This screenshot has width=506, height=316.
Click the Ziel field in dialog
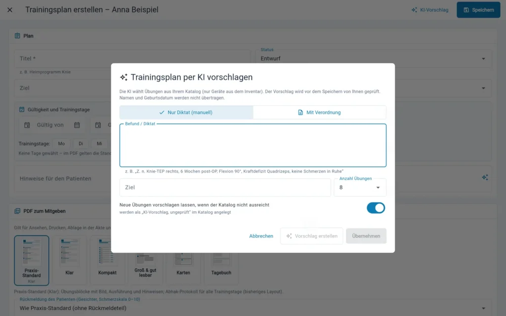point(225,187)
